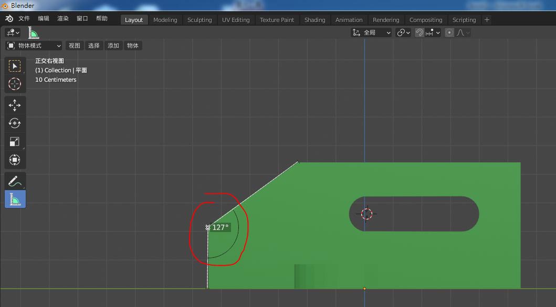This screenshot has width=556, height=307.
Task: Open the 物体模式 mode dropdown
Action: click(x=34, y=46)
